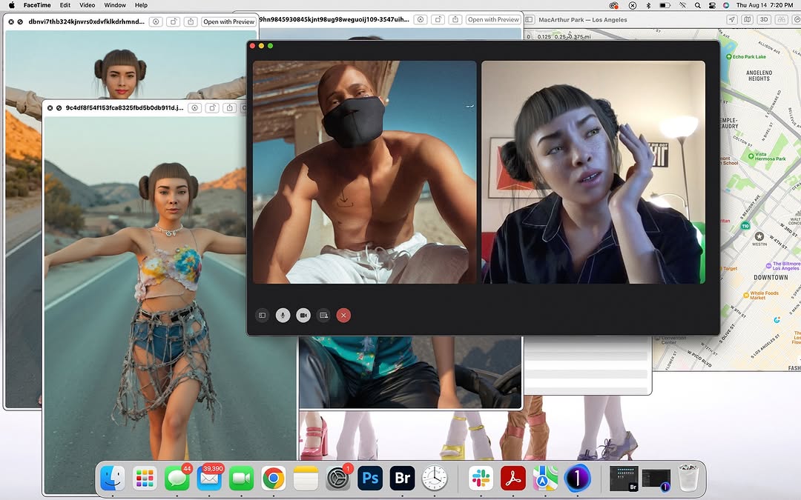
Task: Open the Window menu in the menu bar
Action: coord(115,5)
